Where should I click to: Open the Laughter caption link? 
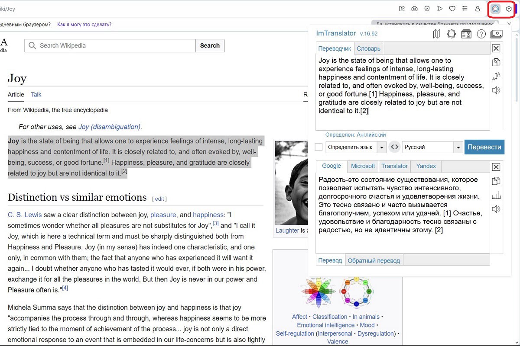[287, 231]
